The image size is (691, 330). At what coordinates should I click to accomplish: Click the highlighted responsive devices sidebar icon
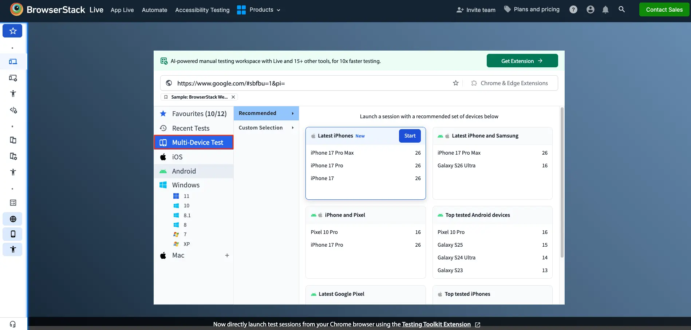click(x=13, y=61)
